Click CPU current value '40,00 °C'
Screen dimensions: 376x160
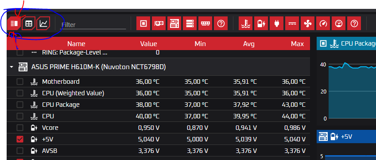click(147, 116)
